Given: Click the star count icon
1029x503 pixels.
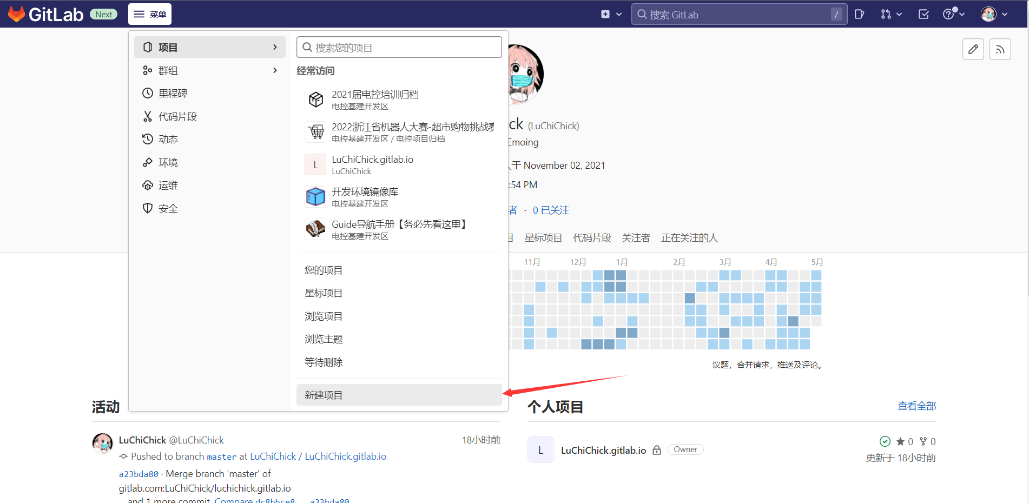Looking at the screenshot, I should click(x=900, y=441).
